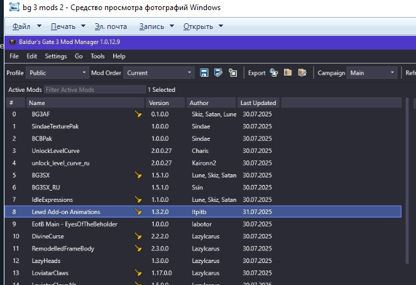Viewport: 416px width, 285px height.
Task: Sort by the # column header
Action: 15,103
